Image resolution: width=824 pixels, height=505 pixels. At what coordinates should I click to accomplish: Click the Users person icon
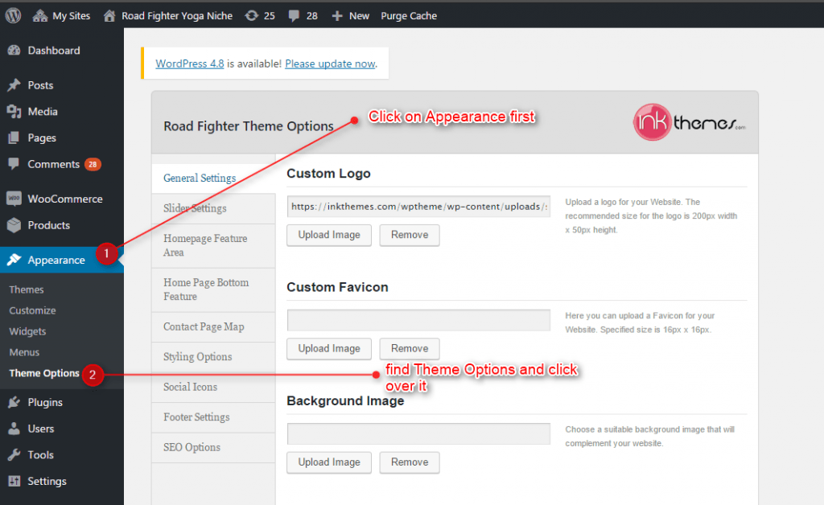(14, 429)
